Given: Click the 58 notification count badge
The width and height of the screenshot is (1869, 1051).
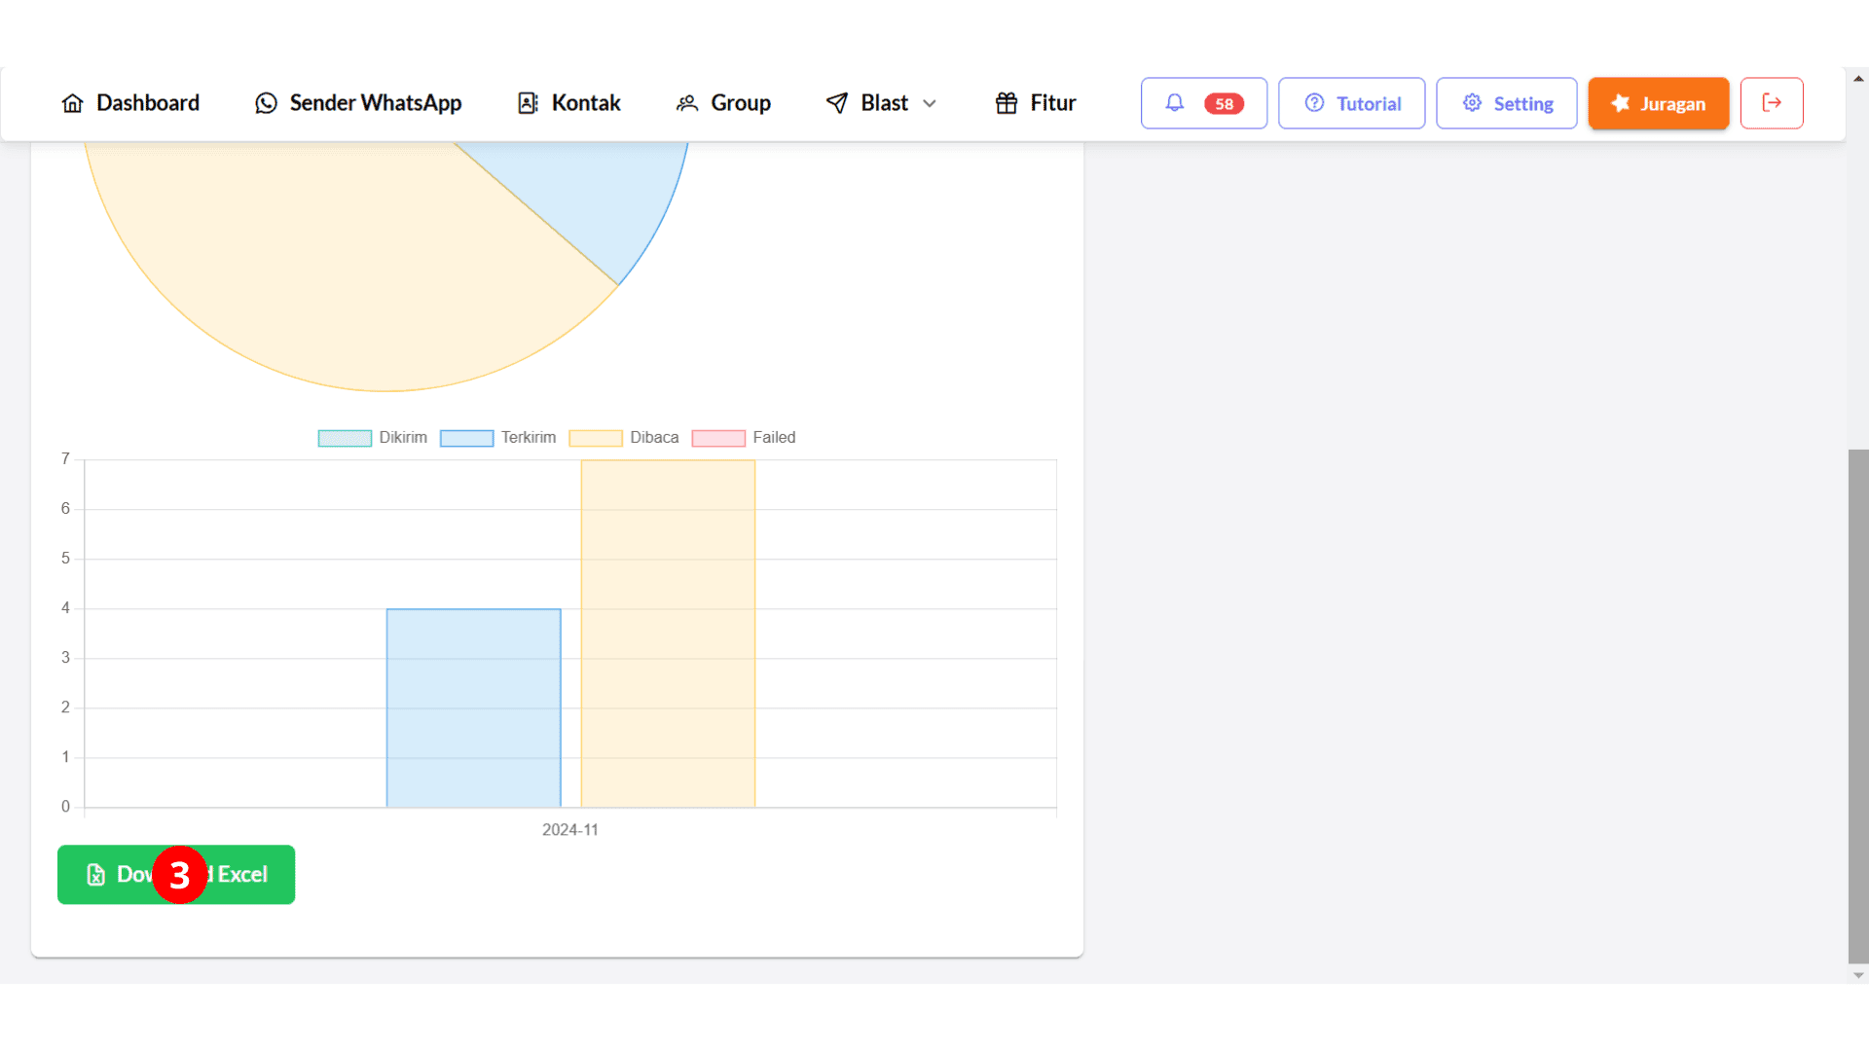Looking at the screenshot, I should [1224, 104].
